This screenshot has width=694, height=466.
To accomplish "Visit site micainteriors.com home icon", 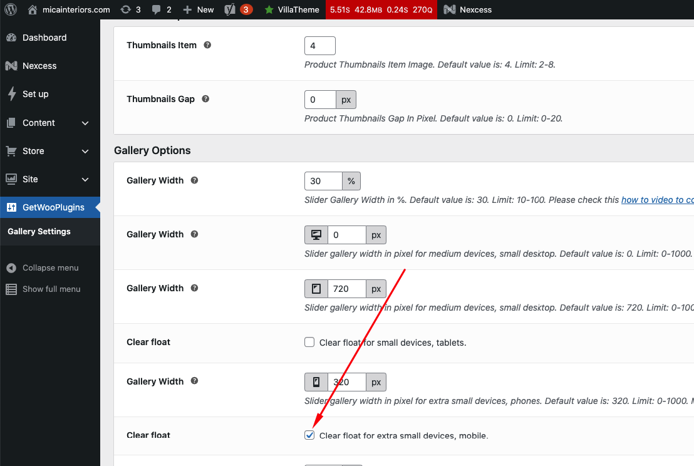I will (x=33, y=9).
